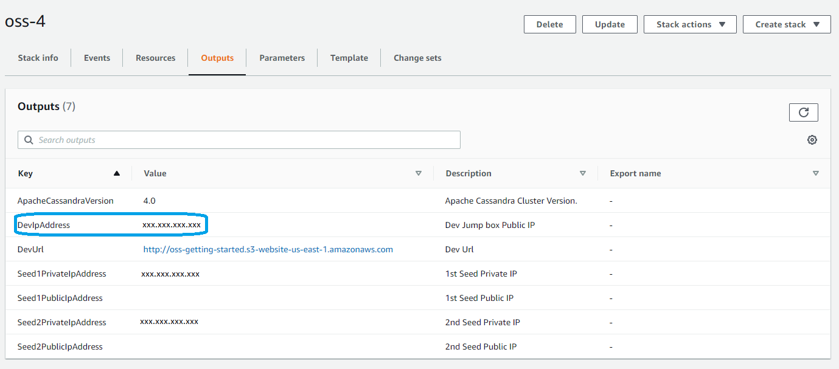Click the Seed2PrivateIpAddress IP value

[x=169, y=322]
